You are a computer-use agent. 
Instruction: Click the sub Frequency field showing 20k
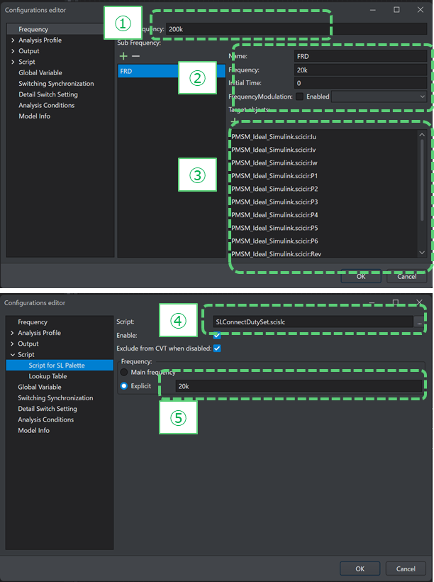pos(360,70)
